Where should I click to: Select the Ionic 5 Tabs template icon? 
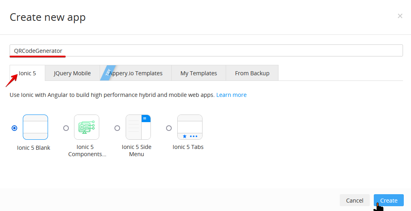point(190,127)
